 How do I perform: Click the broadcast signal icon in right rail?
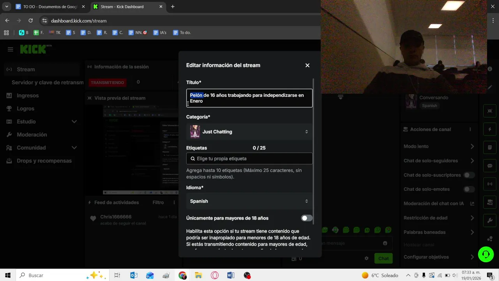tap(490, 184)
